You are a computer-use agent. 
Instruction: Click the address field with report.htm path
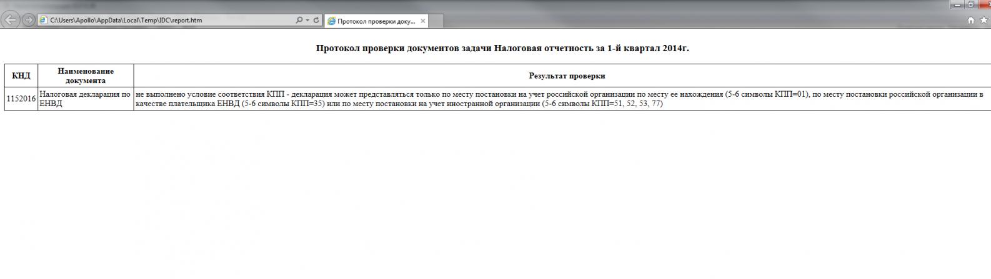[x=169, y=20]
